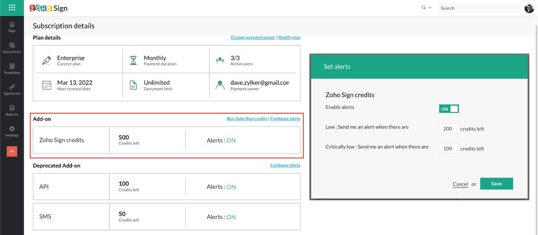Open Reports in the sidebar

pyautogui.click(x=12, y=111)
